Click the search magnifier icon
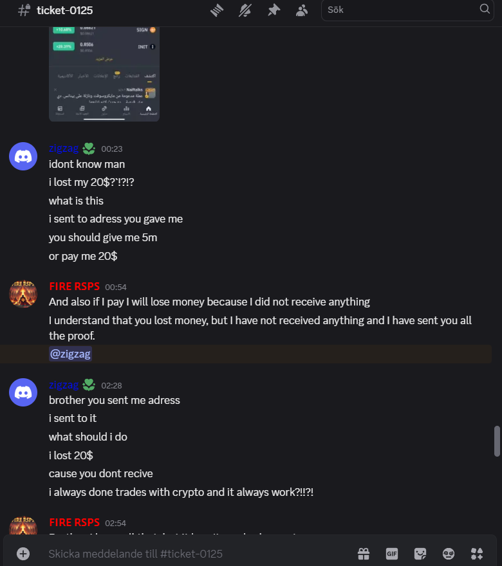Screen dimensions: 502x566 pos(485,8)
